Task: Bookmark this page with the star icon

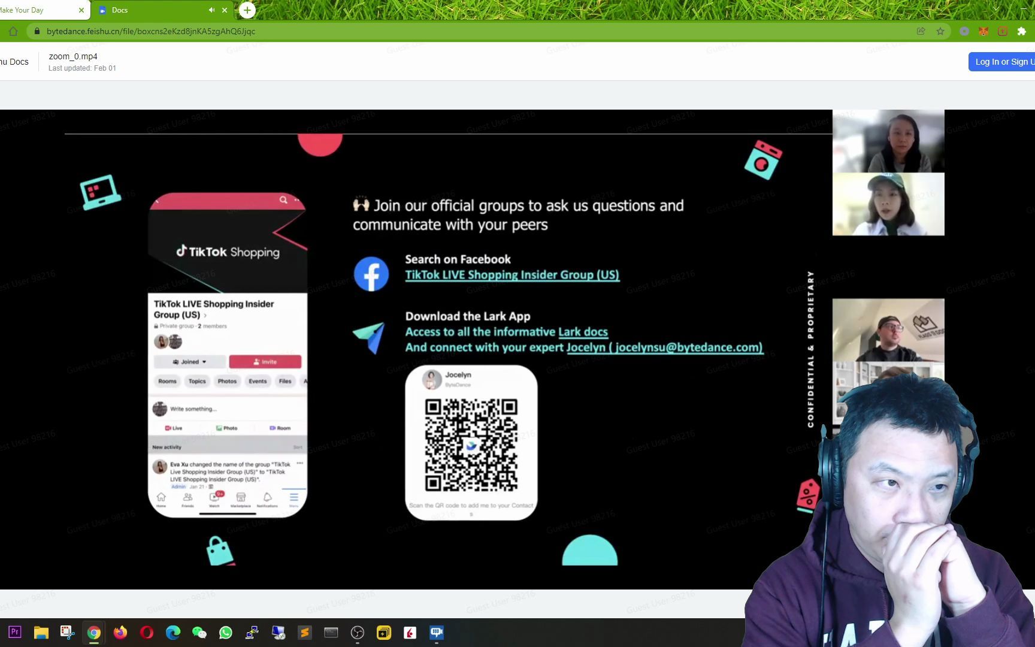Action: pos(940,31)
